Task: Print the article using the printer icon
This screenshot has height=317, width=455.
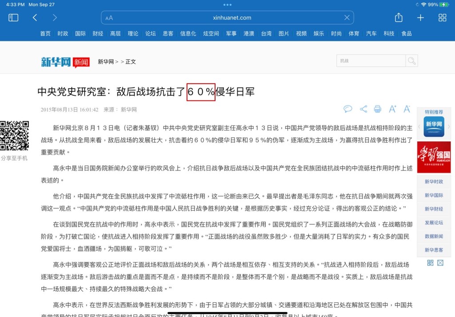Action: [x=377, y=110]
